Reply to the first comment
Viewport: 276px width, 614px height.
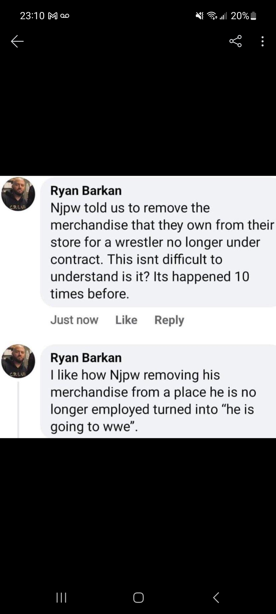[169, 320]
